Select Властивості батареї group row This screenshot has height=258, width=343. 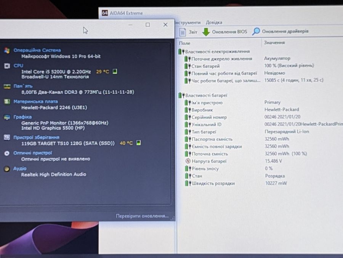point(203,95)
